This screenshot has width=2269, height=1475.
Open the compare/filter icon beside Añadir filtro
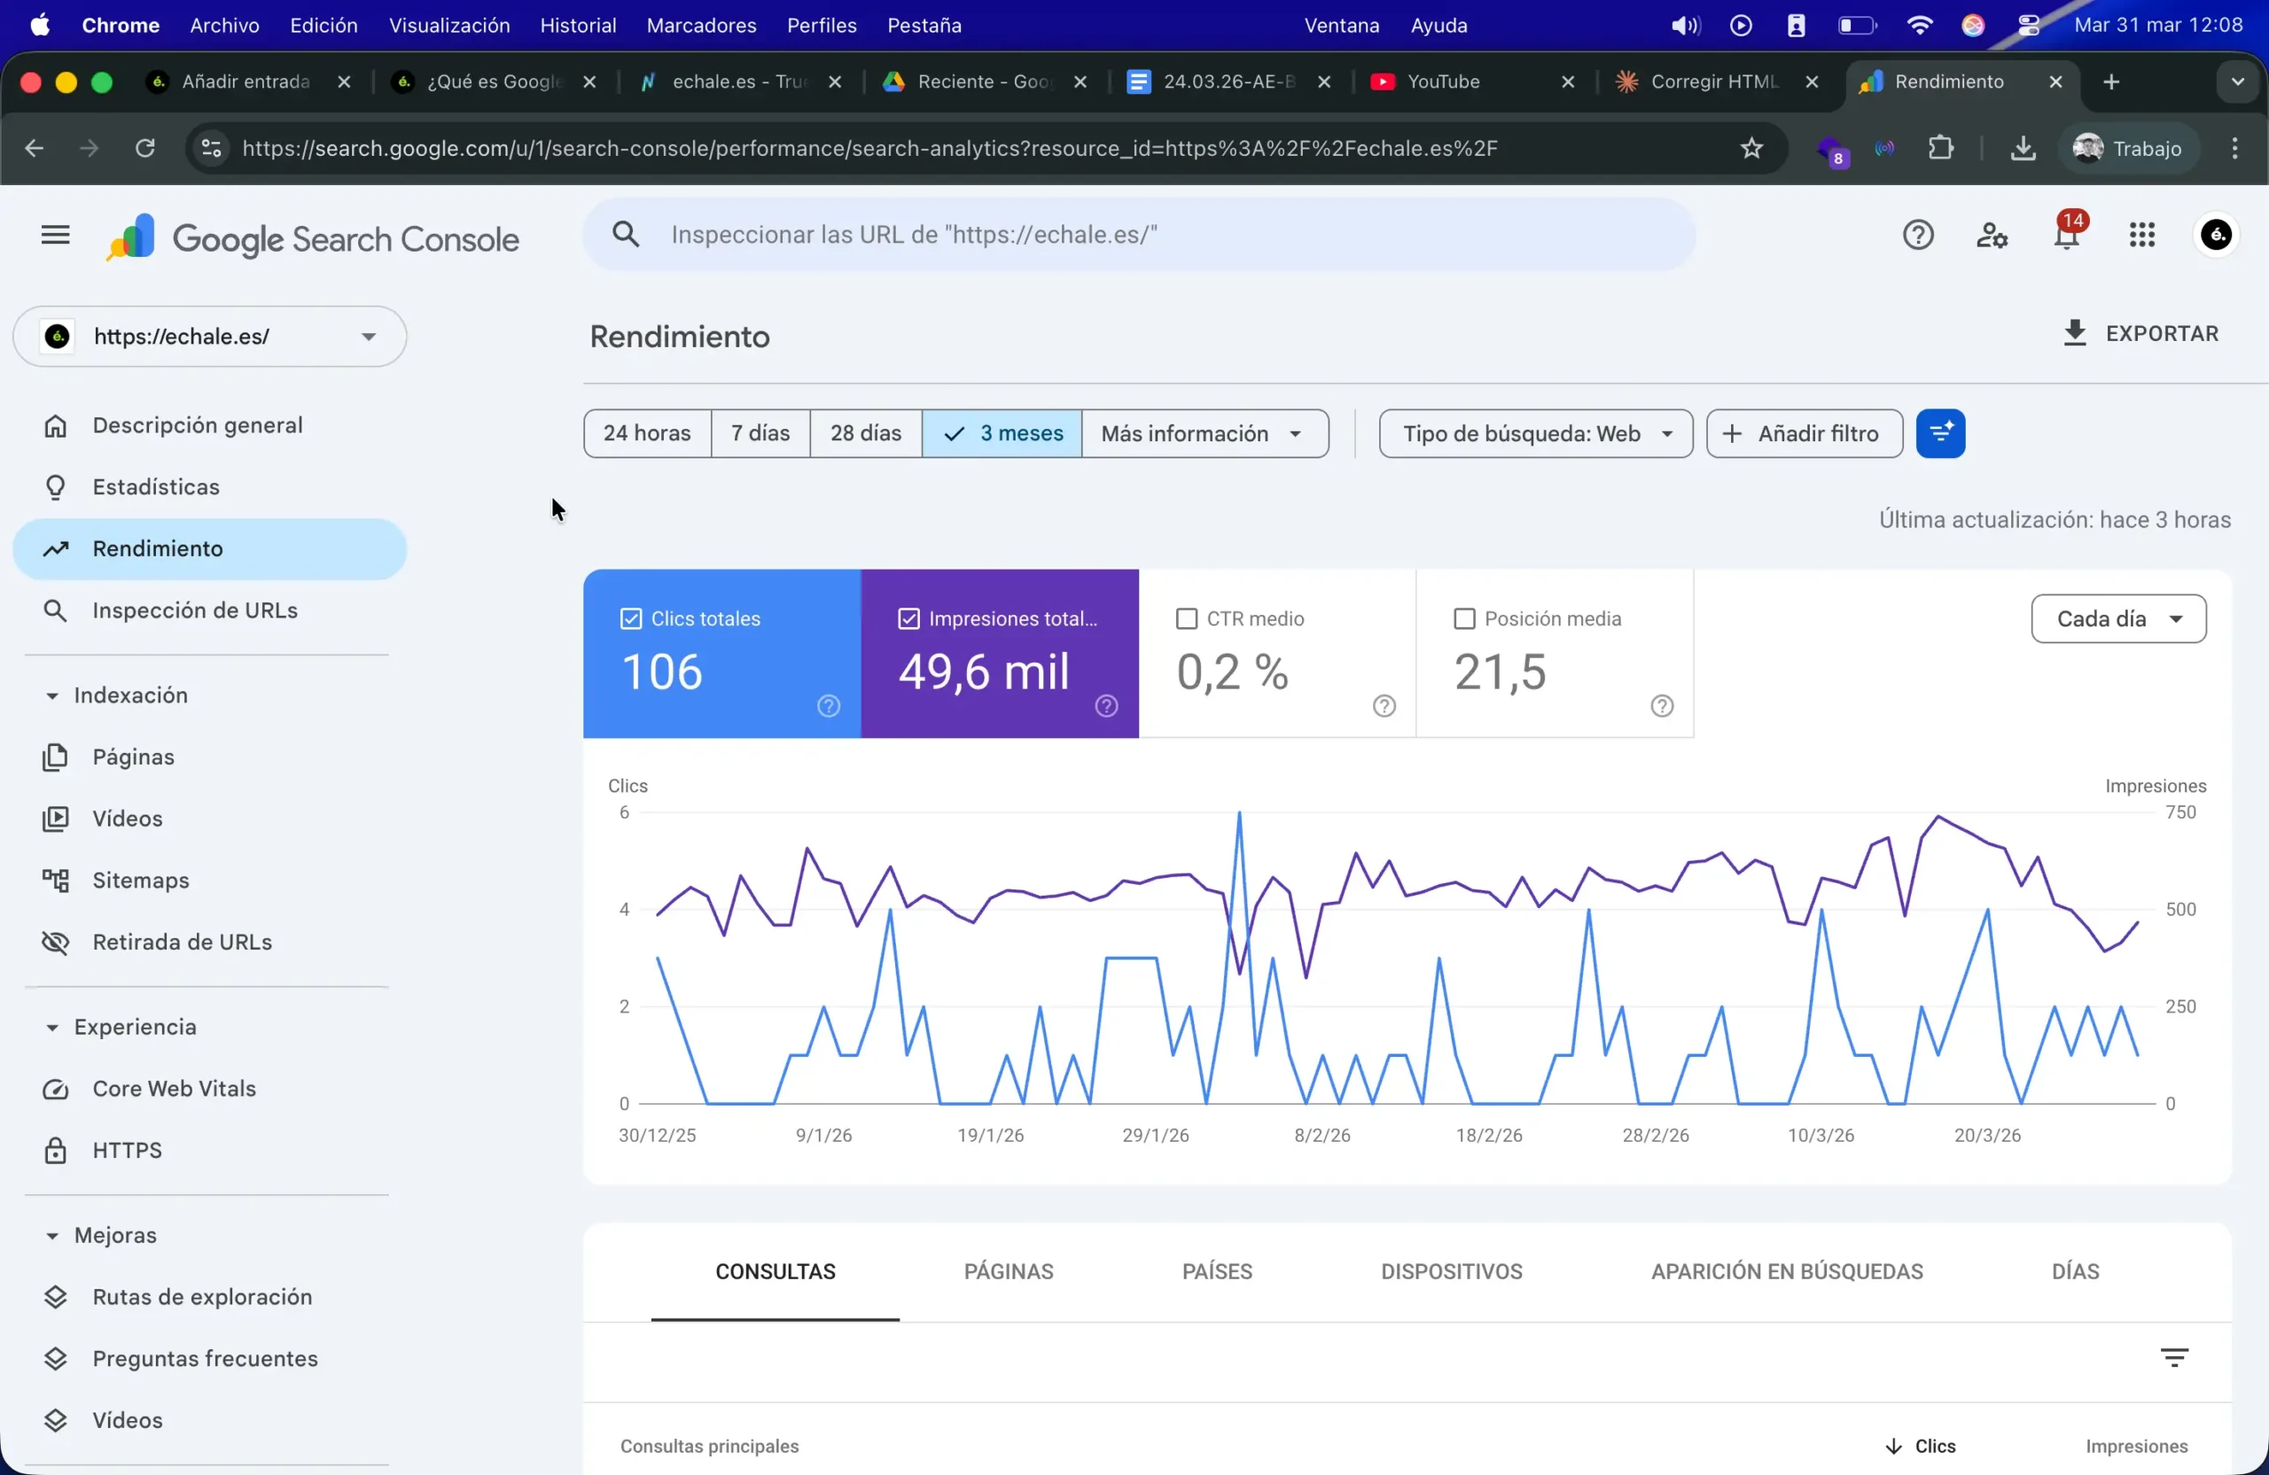(1941, 432)
